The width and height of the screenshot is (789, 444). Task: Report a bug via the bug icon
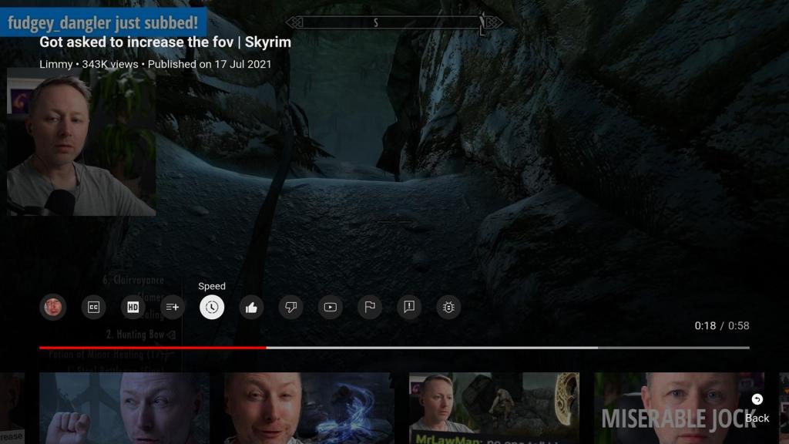pos(448,307)
